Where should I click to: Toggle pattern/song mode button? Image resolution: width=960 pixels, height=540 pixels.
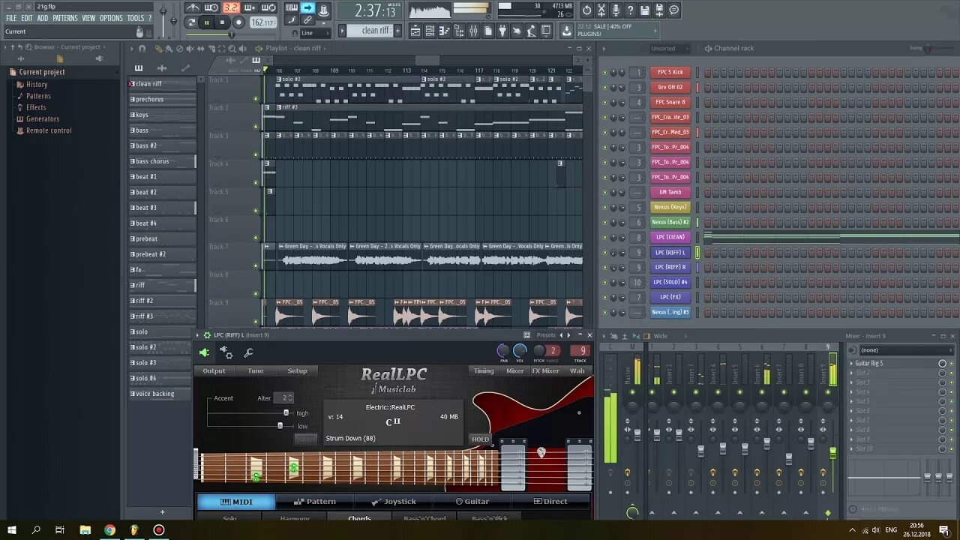click(x=191, y=22)
